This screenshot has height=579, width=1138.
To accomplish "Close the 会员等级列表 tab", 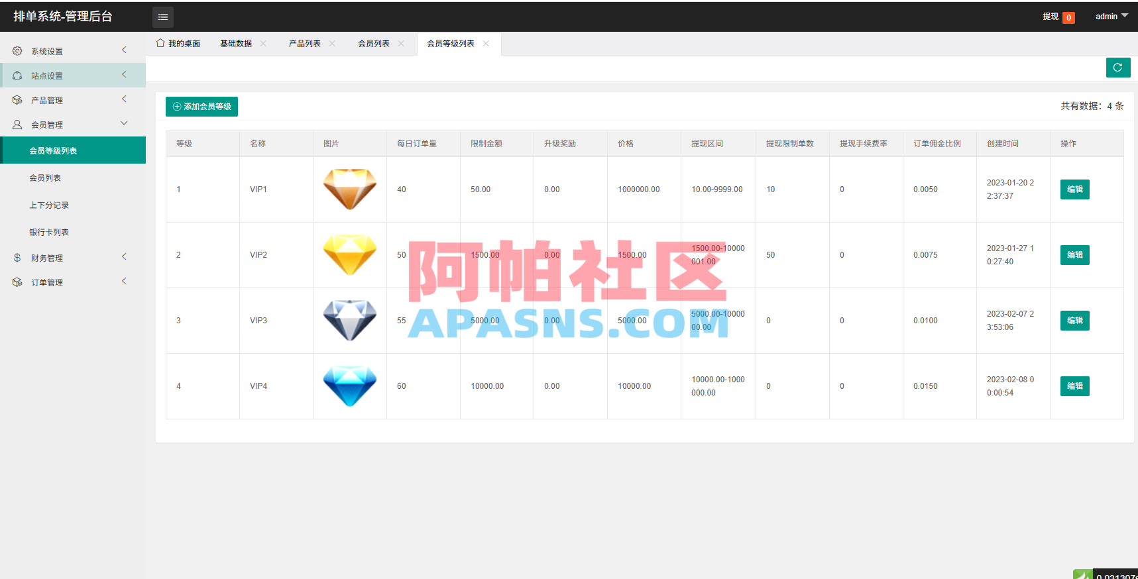I will [486, 44].
